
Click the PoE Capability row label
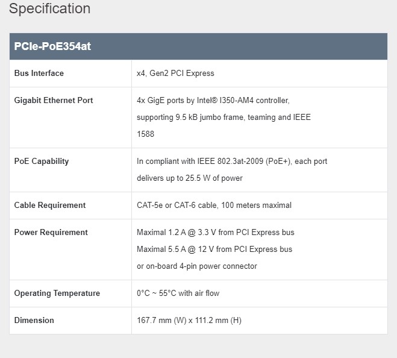pyautogui.click(x=42, y=162)
